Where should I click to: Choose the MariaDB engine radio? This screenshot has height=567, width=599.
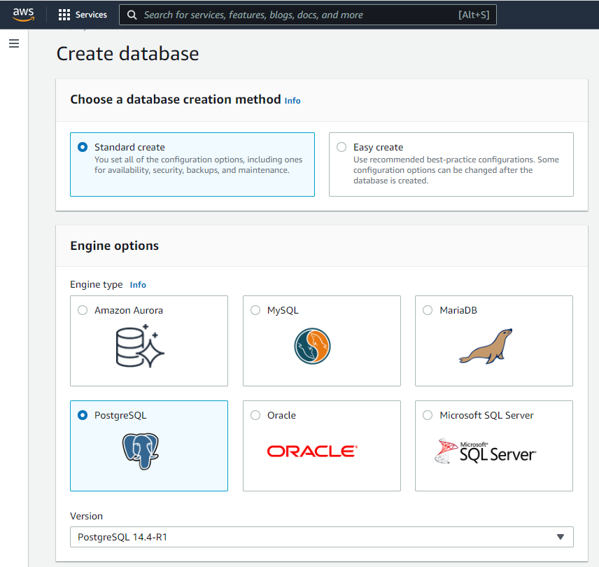(428, 310)
